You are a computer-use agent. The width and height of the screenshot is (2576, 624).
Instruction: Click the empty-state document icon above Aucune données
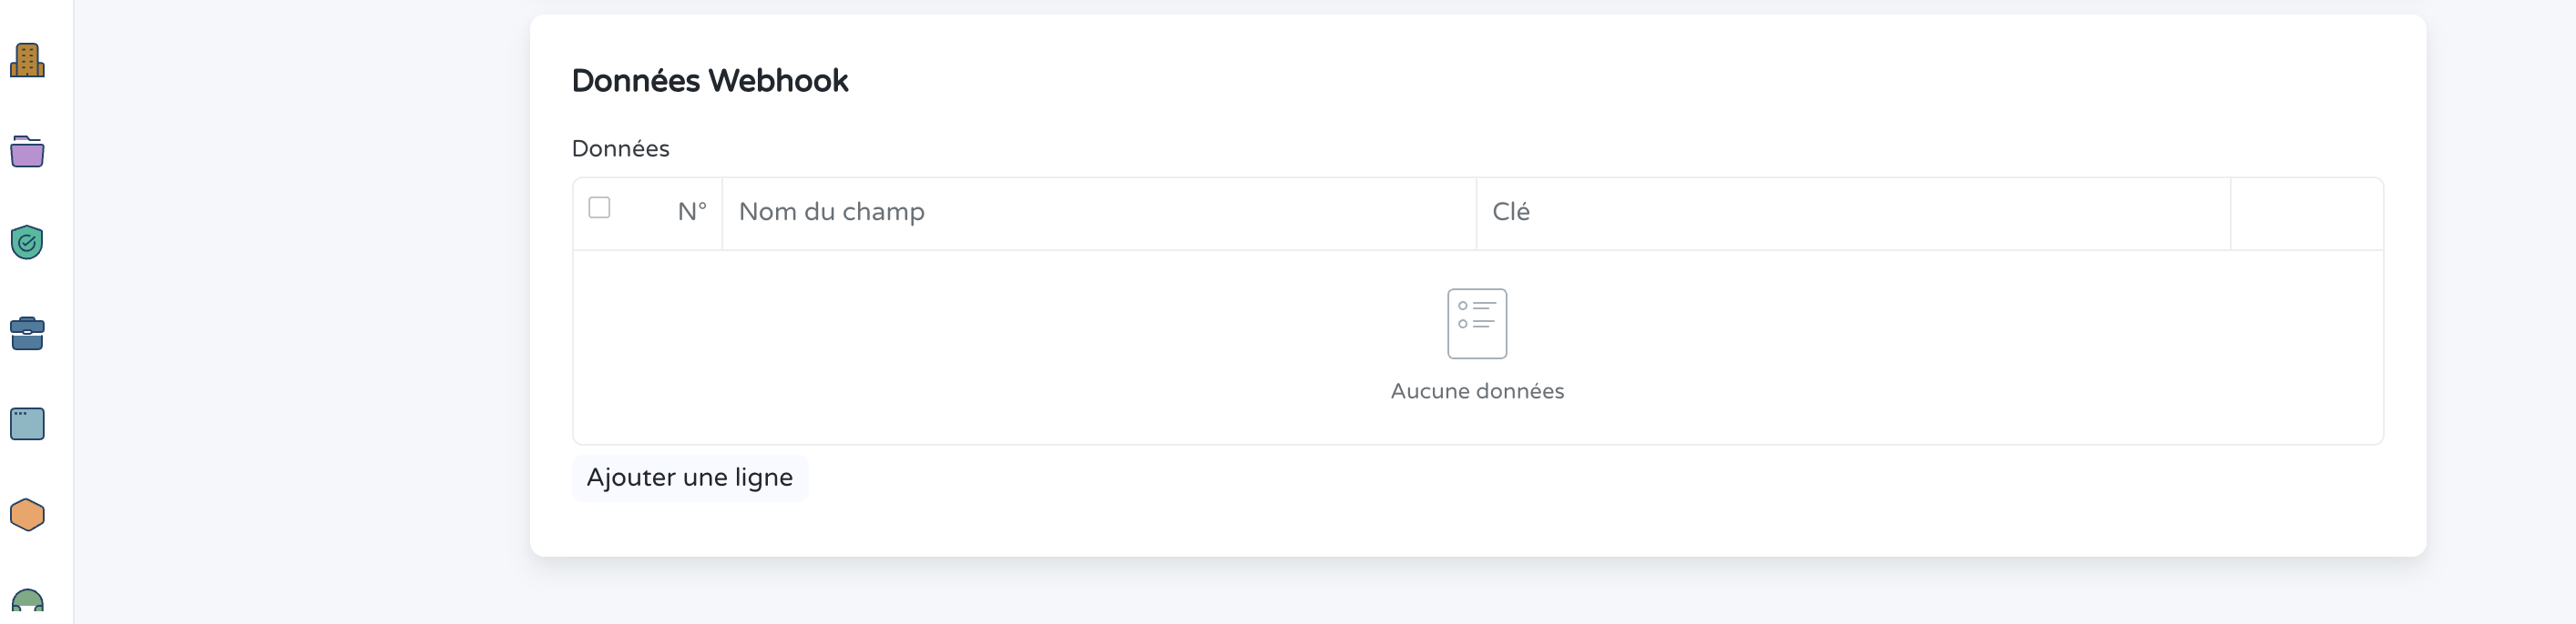click(x=1477, y=323)
